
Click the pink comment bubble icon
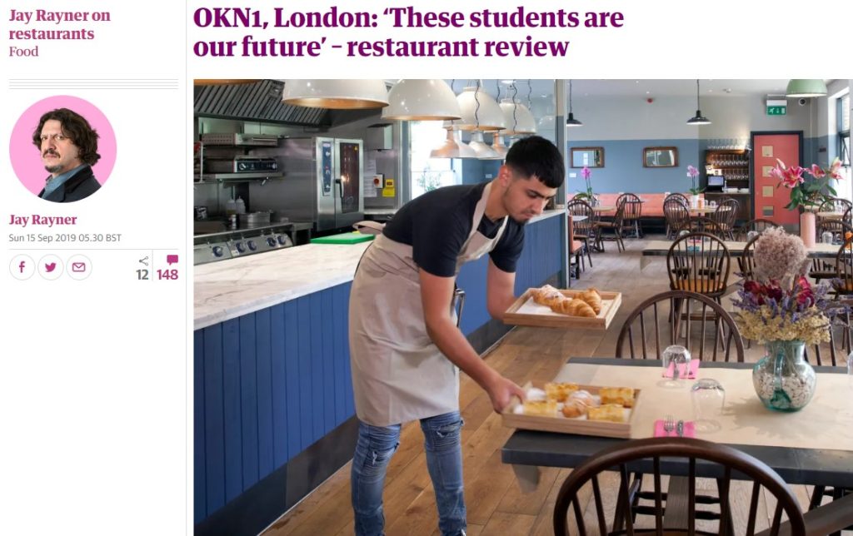pos(172,260)
